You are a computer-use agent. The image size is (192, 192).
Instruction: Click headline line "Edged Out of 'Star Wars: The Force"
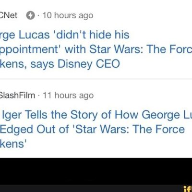[x=92, y=129]
